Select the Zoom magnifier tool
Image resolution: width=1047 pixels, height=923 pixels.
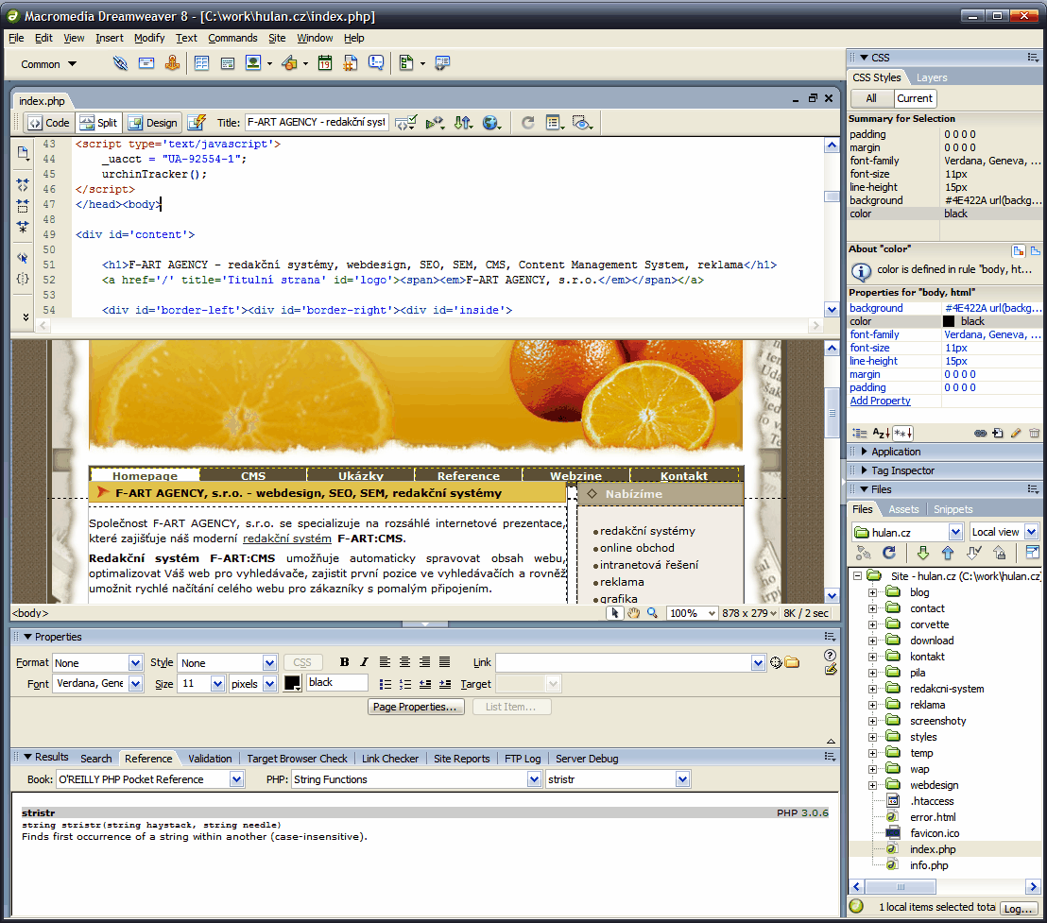tap(652, 613)
